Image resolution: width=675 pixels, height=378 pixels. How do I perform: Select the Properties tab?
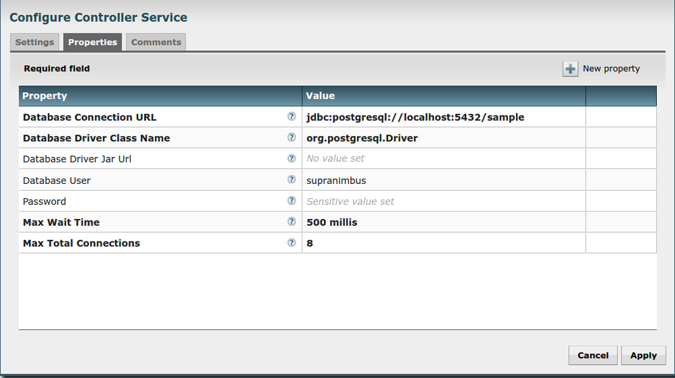[93, 42]
